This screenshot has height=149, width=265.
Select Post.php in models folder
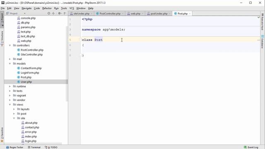click(26, 77)
